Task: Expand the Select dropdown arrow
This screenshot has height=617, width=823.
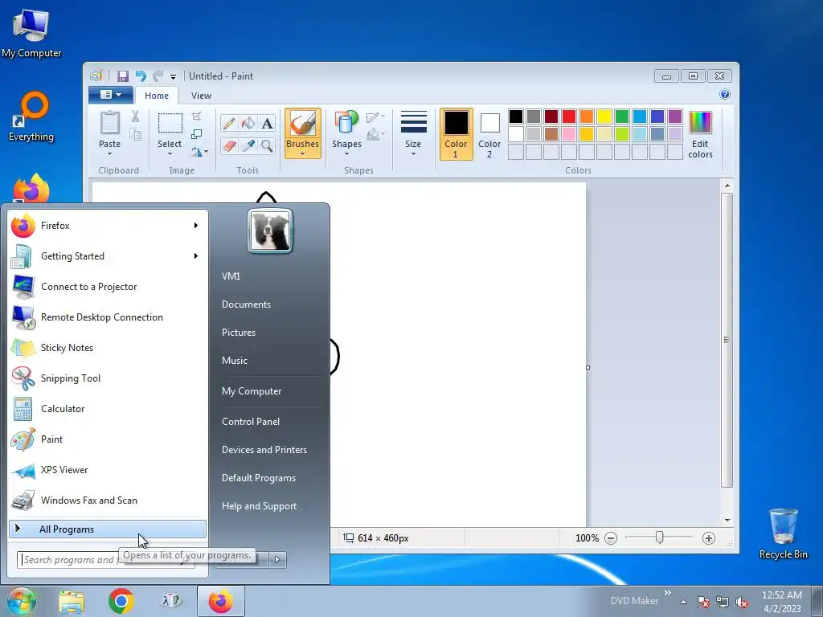Action: click(x=170, y=153)
